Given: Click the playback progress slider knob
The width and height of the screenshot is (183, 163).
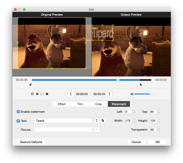Looking at the screenshot, I should (118, 80).
